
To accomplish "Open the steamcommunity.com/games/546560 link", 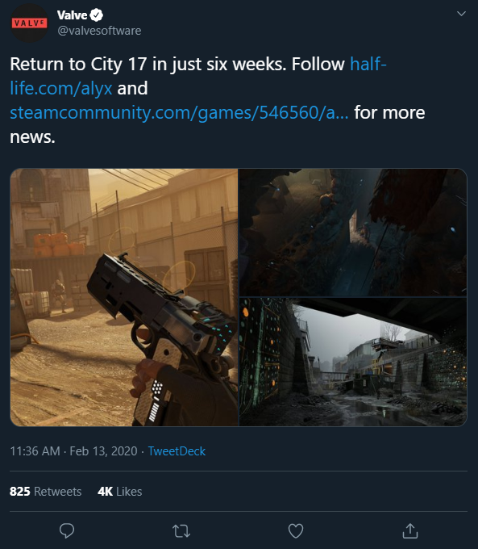I will (179, 113).
